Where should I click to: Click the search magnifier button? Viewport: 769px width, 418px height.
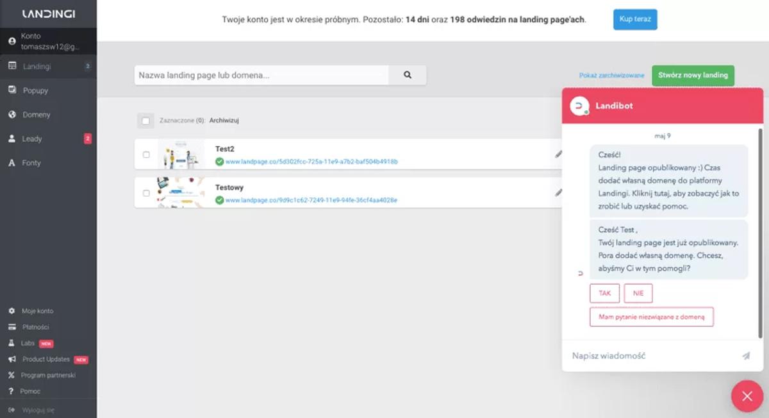(x=408, y=75)
